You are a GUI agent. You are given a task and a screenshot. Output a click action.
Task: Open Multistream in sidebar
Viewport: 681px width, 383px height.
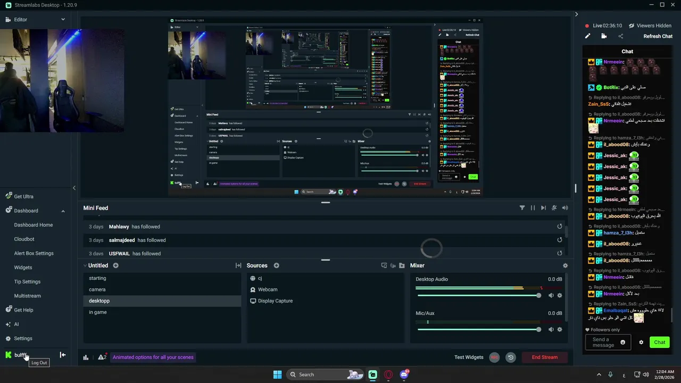[27, 296]
